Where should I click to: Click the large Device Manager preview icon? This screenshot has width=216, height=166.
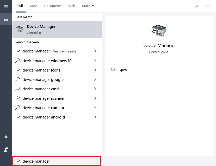pos(159,31)
